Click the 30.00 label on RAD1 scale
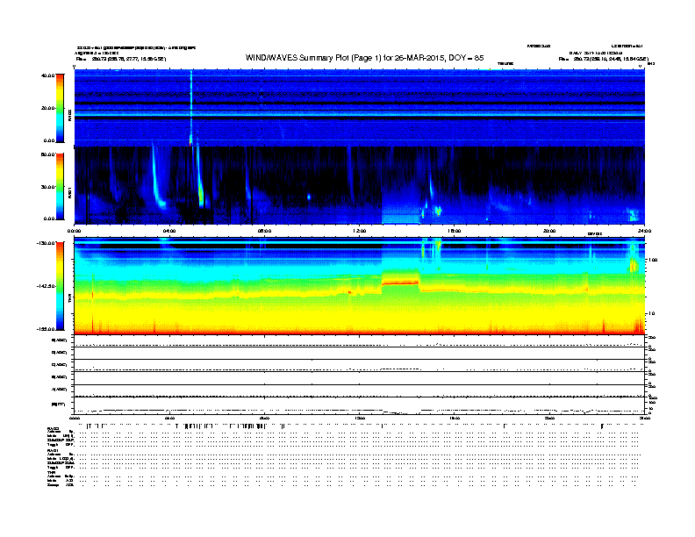 [47, 187]
